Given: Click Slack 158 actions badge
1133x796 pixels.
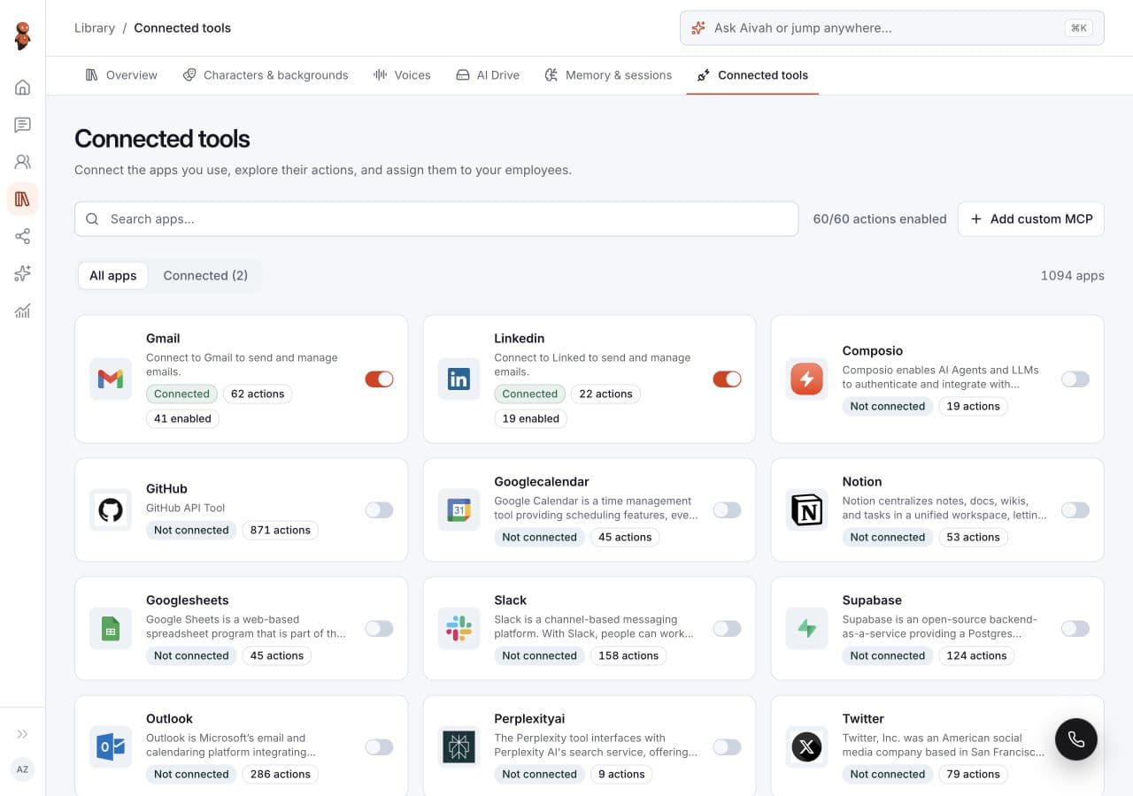Looking at the screenshot, I should tap(628, 655).
